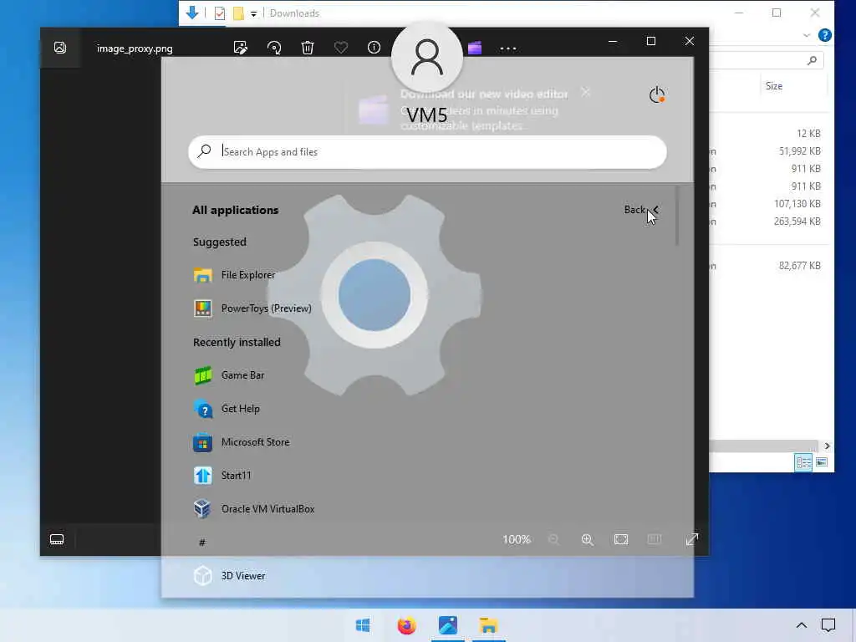Viewport: 856px width, 642px height.
Task: Click the Downloads search box magnifier
Action: (812, 60)
